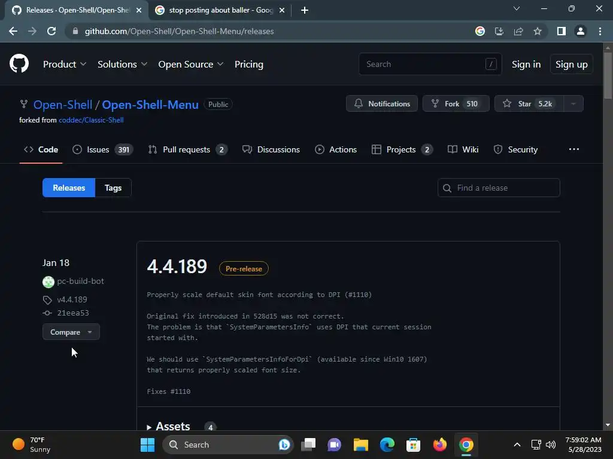Open the Projects tab

tap(402, 149)
